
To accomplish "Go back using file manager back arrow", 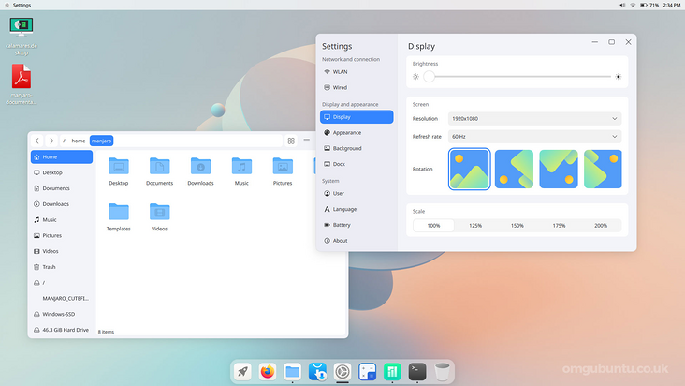I will (x=37, y=141).
